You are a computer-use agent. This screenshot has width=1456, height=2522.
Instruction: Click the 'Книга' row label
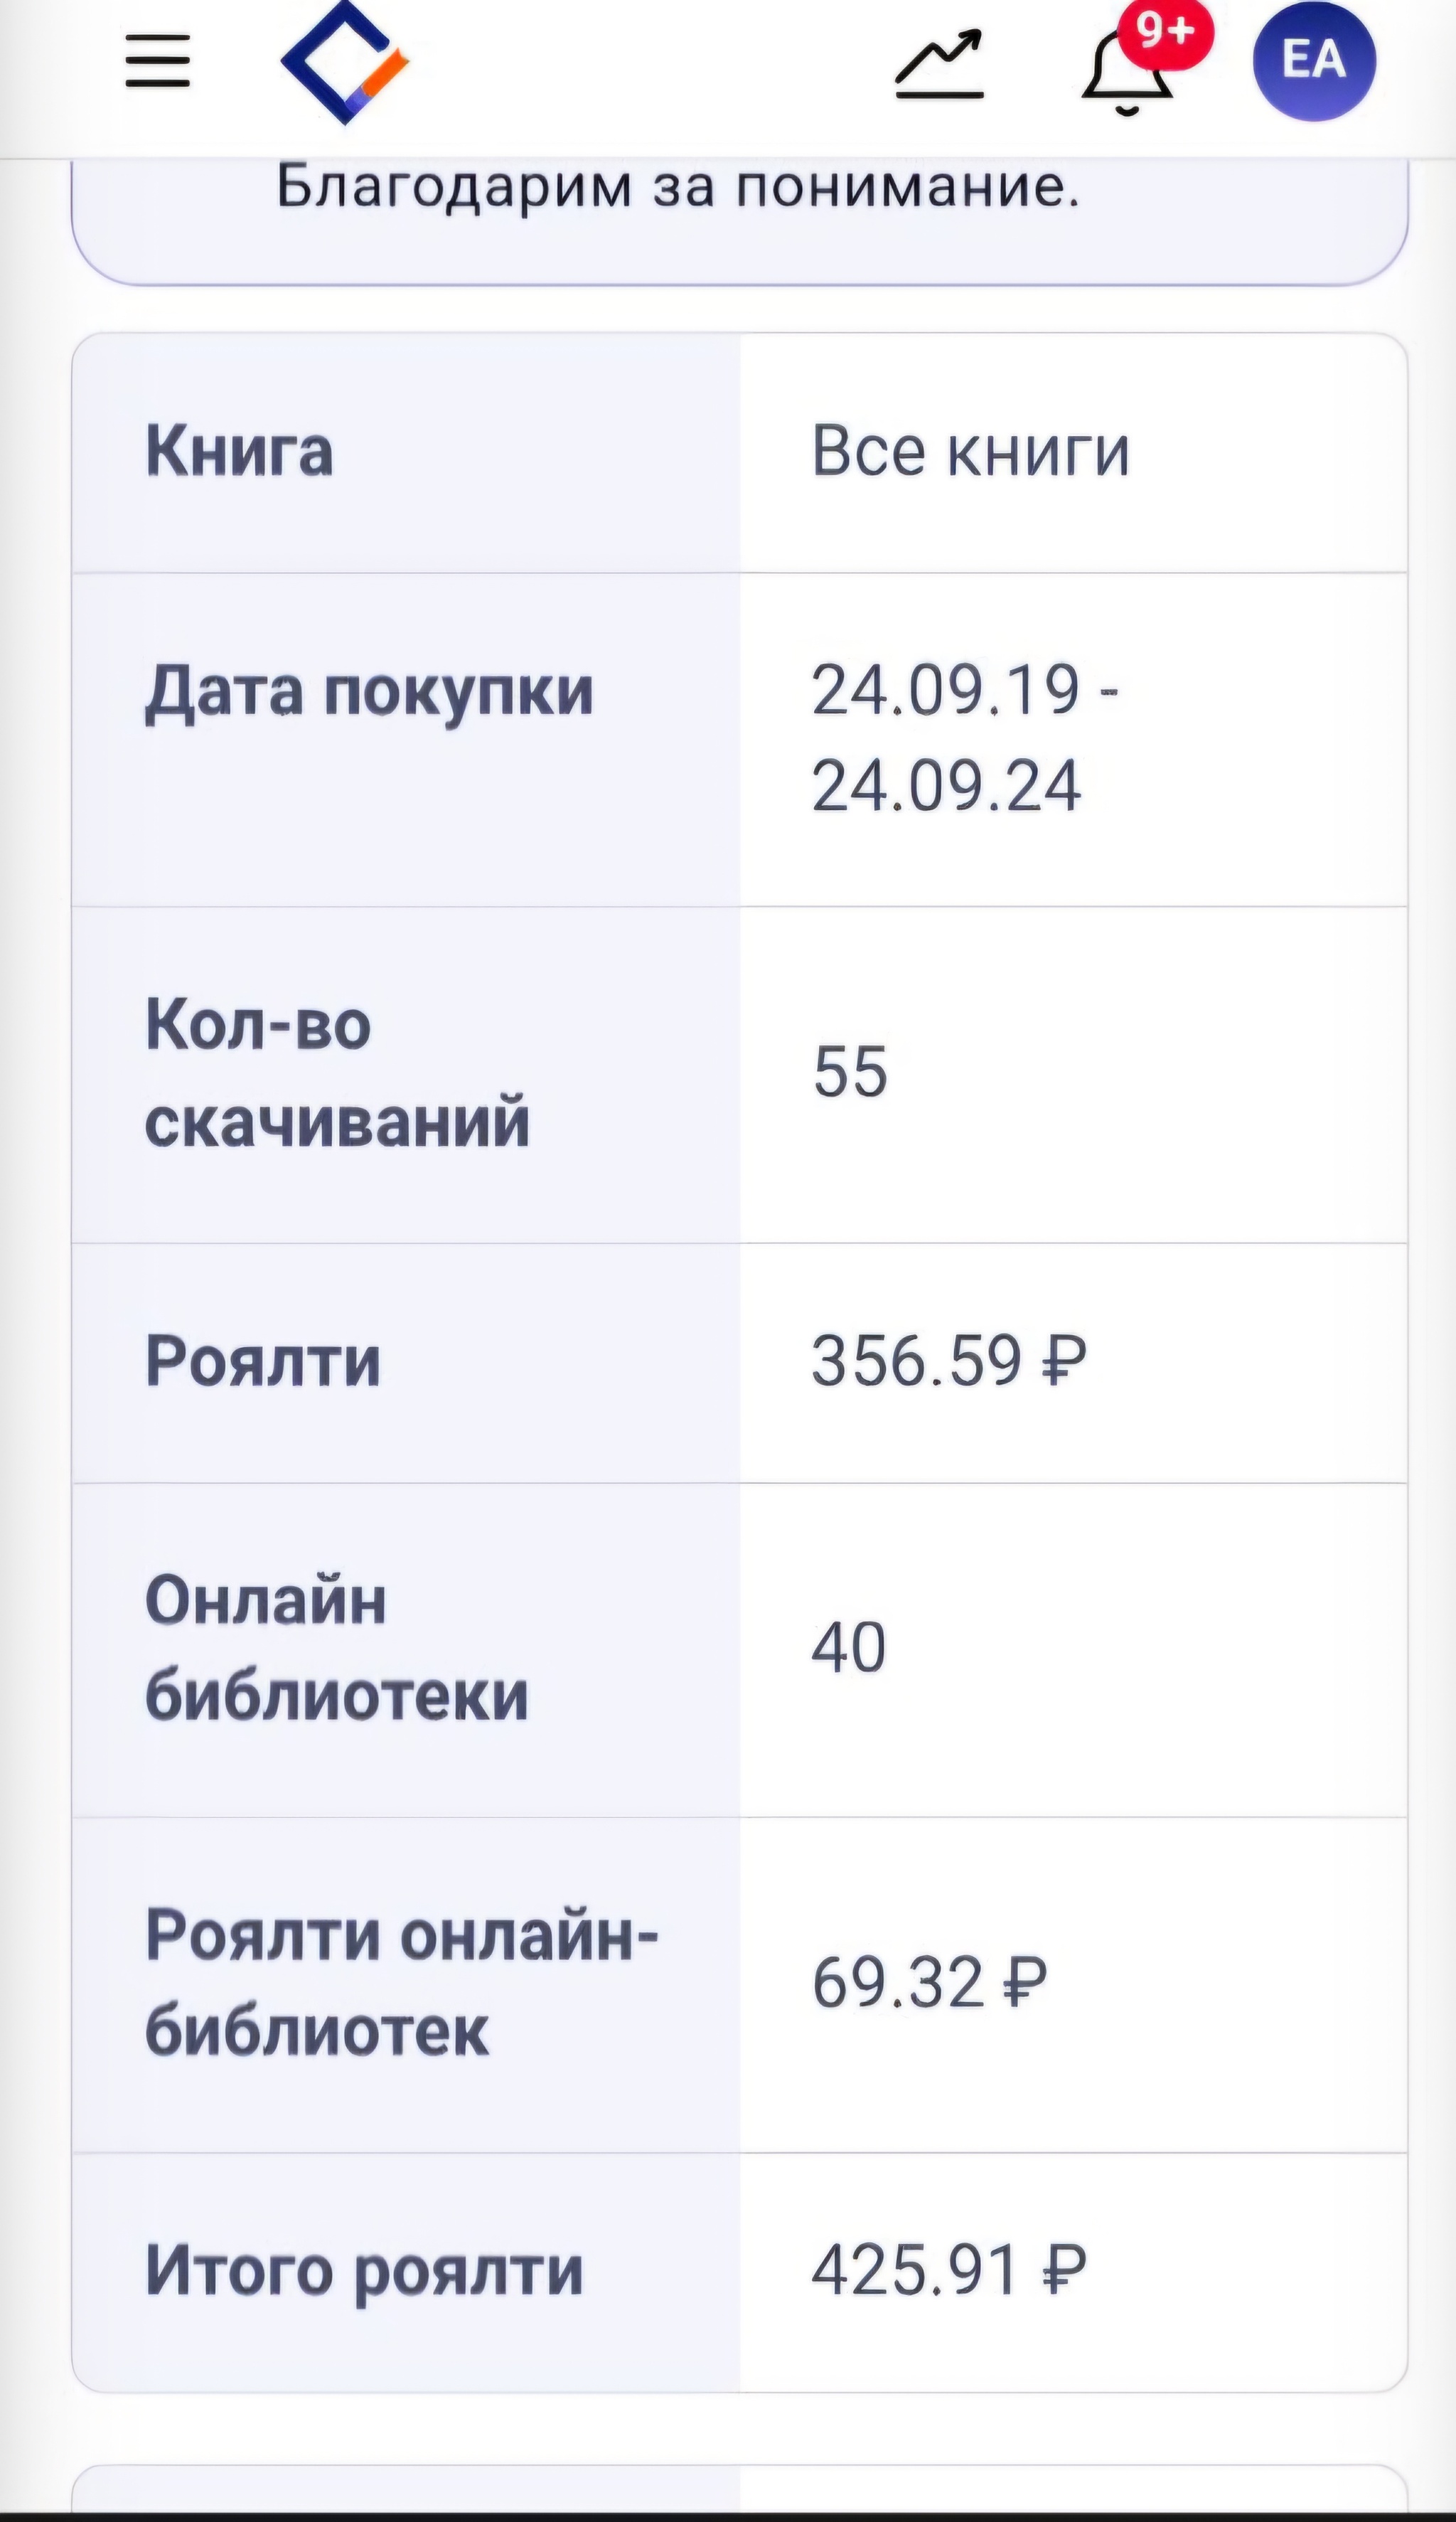click(239, 451)
